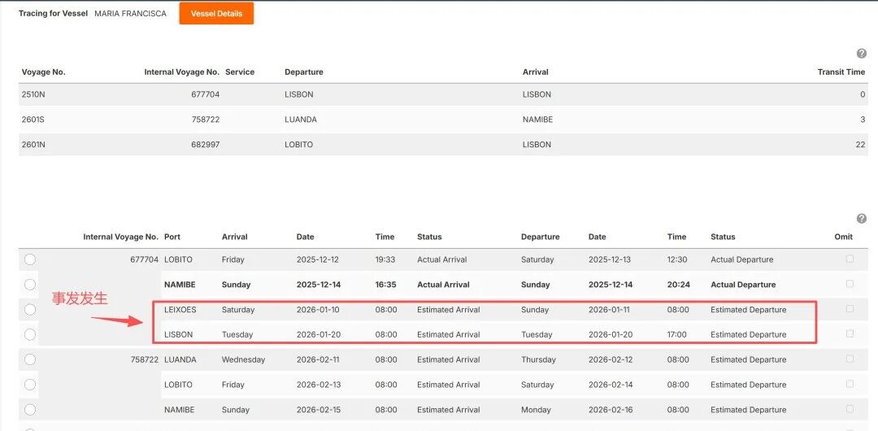Click arrival date 2026-02-13
The height and width of the screenshot is (431, 878).
click(x=318, y=385)
